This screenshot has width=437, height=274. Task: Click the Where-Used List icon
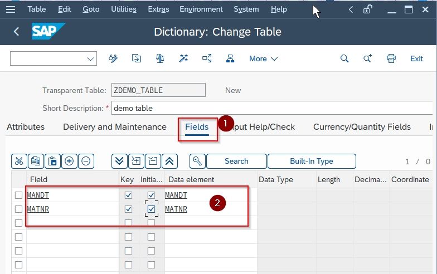click(207, 58)
